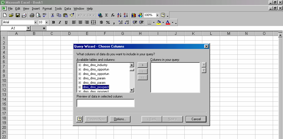Click the Decrease Indent icon

135,22
